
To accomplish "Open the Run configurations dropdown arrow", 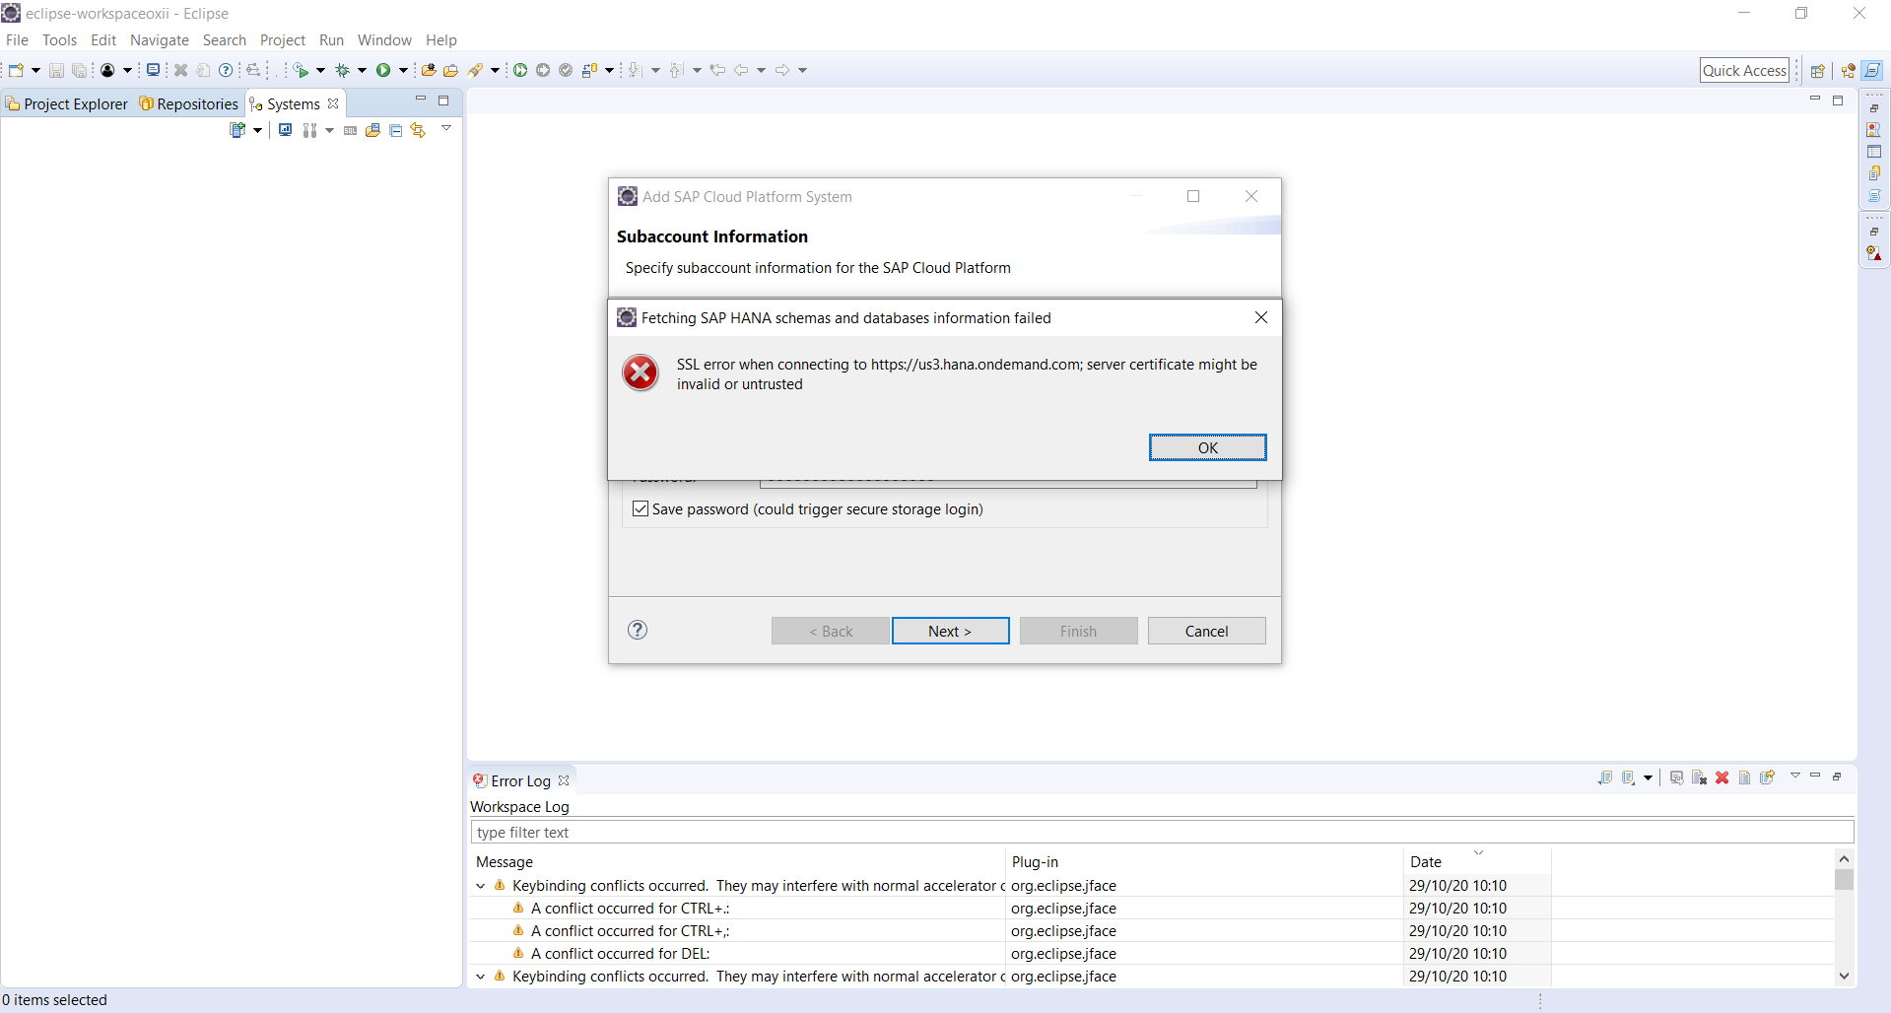I will (x=403, y=70).
